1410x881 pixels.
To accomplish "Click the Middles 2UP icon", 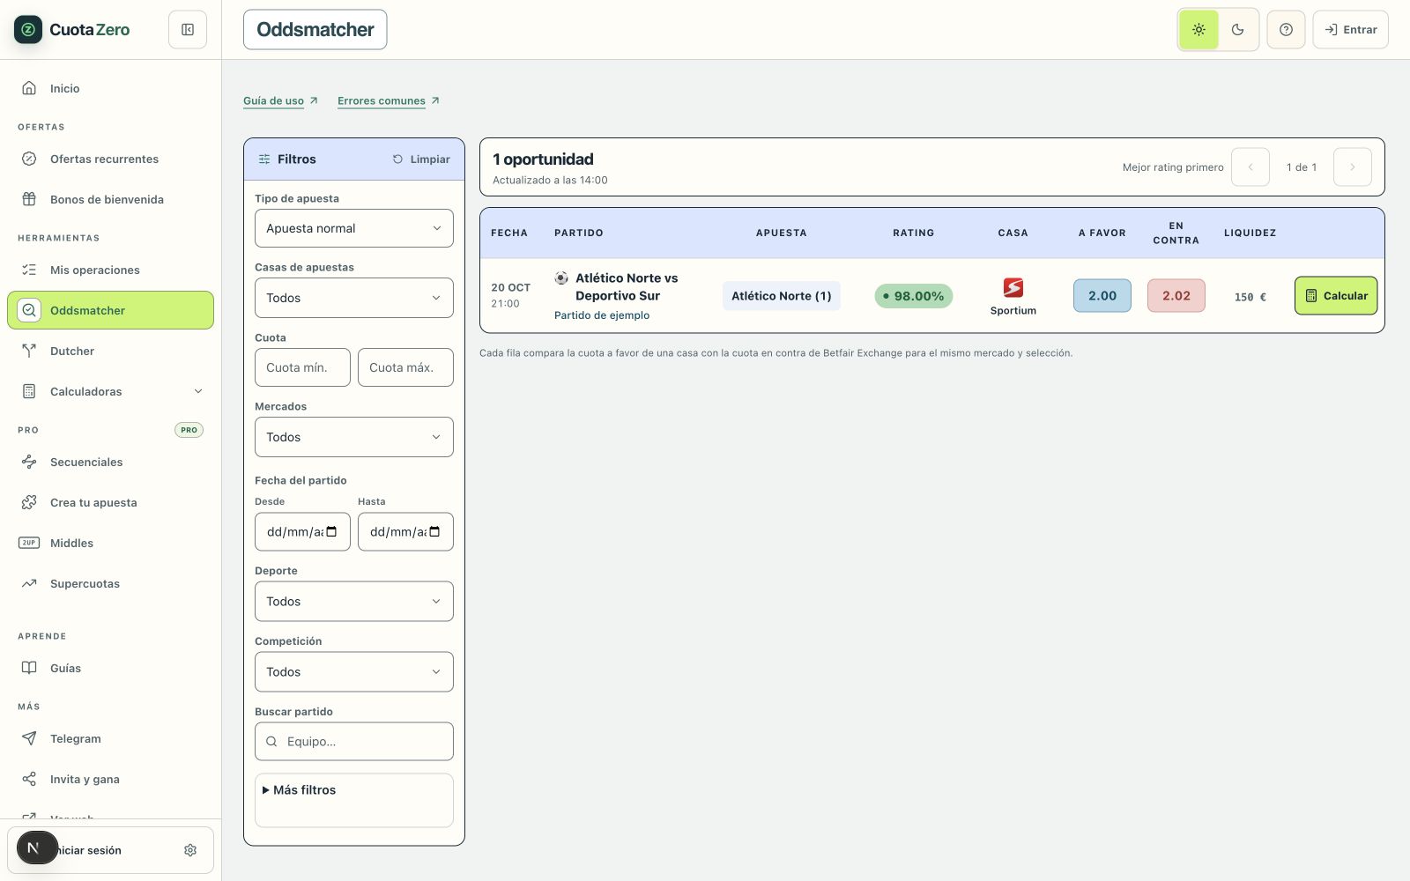I will pyautogui.click(x=29, y=543).
